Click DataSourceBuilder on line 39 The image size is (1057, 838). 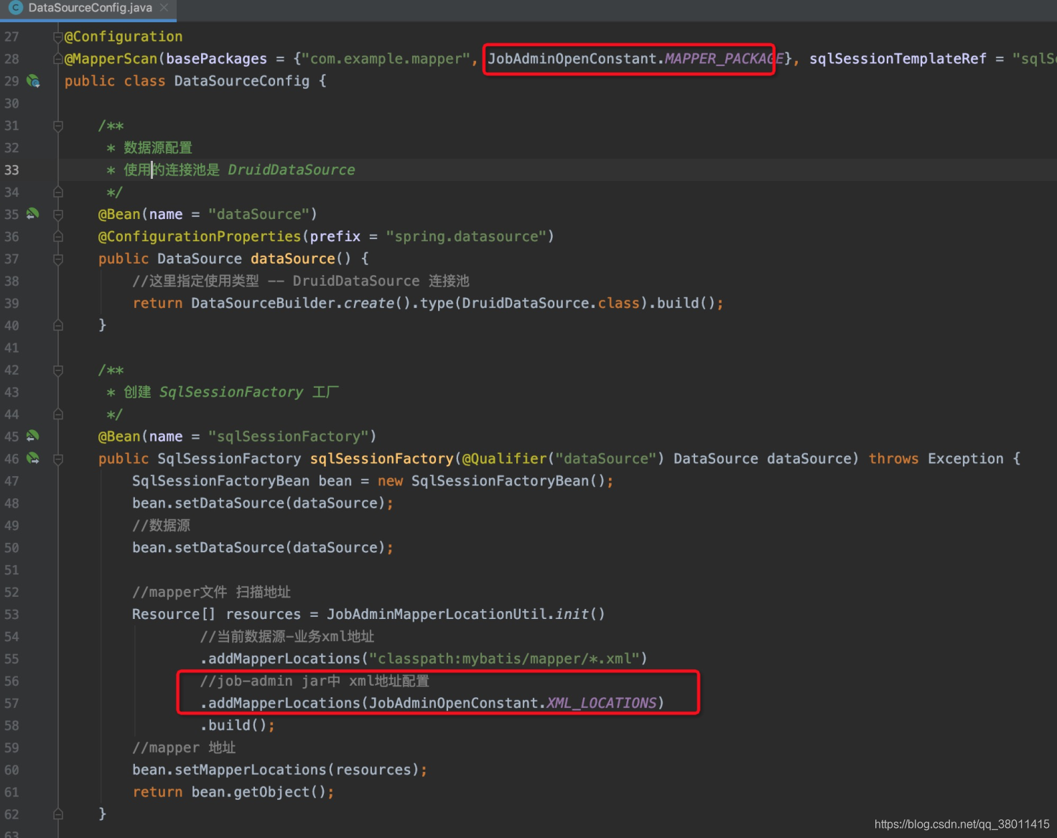(263, 304)
